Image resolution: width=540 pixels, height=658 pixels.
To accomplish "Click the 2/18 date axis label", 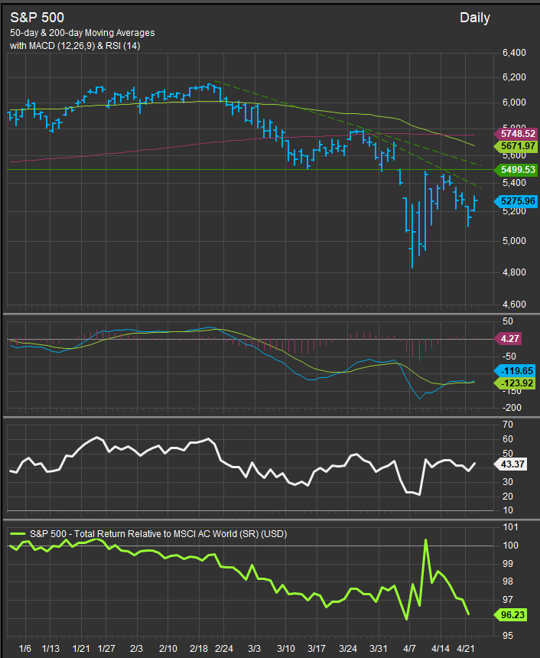I will (199, 649).
